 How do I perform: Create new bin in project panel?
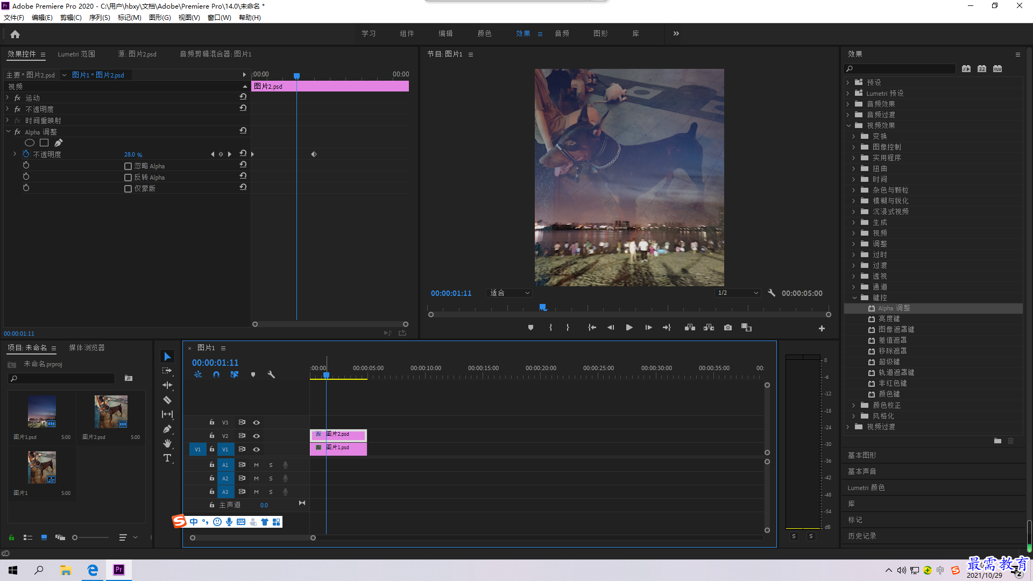(x=129, y=378)
